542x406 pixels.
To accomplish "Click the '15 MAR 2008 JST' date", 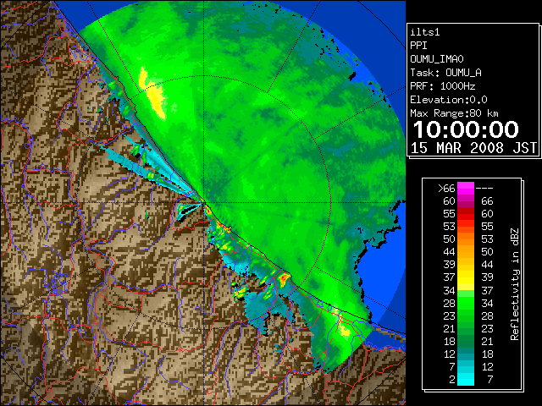I will 473,148.
